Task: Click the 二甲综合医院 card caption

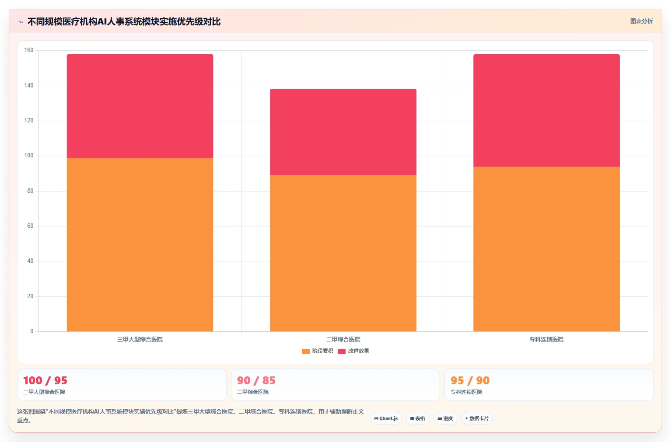Action: click(253, 392)
